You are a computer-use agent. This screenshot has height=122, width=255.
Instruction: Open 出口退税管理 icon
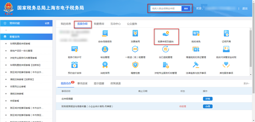pos(166,50)
